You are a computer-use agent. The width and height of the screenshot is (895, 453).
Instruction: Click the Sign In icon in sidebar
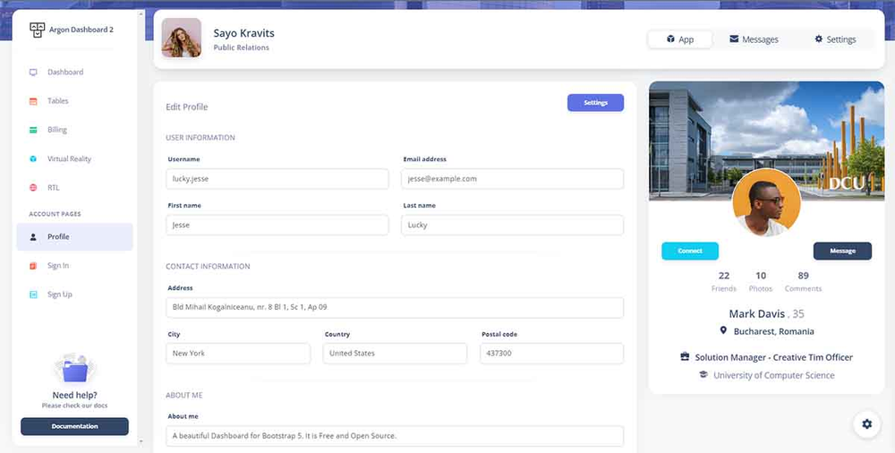coord(33,266)
